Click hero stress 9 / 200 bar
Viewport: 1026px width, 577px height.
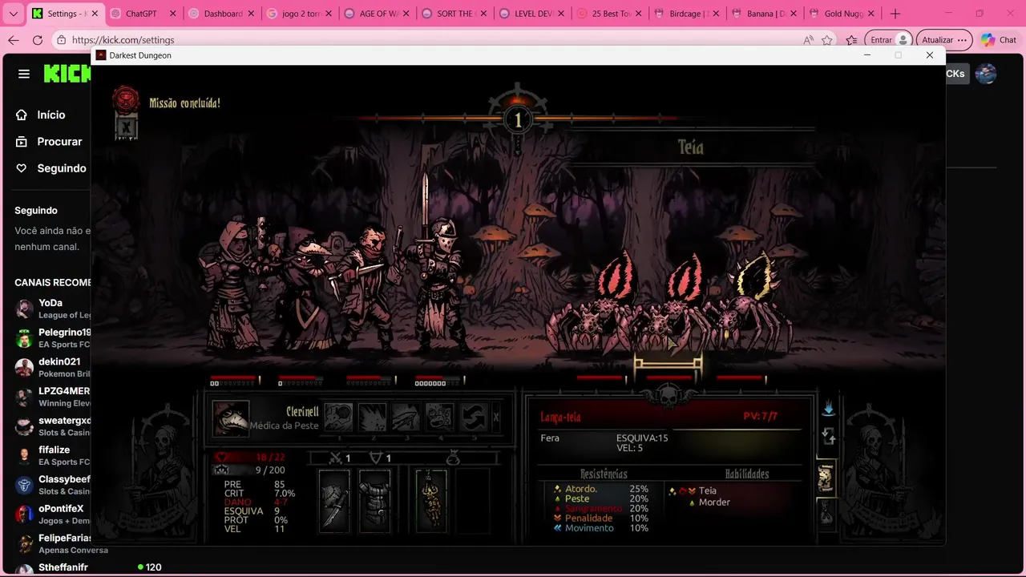tap(250, 470)
